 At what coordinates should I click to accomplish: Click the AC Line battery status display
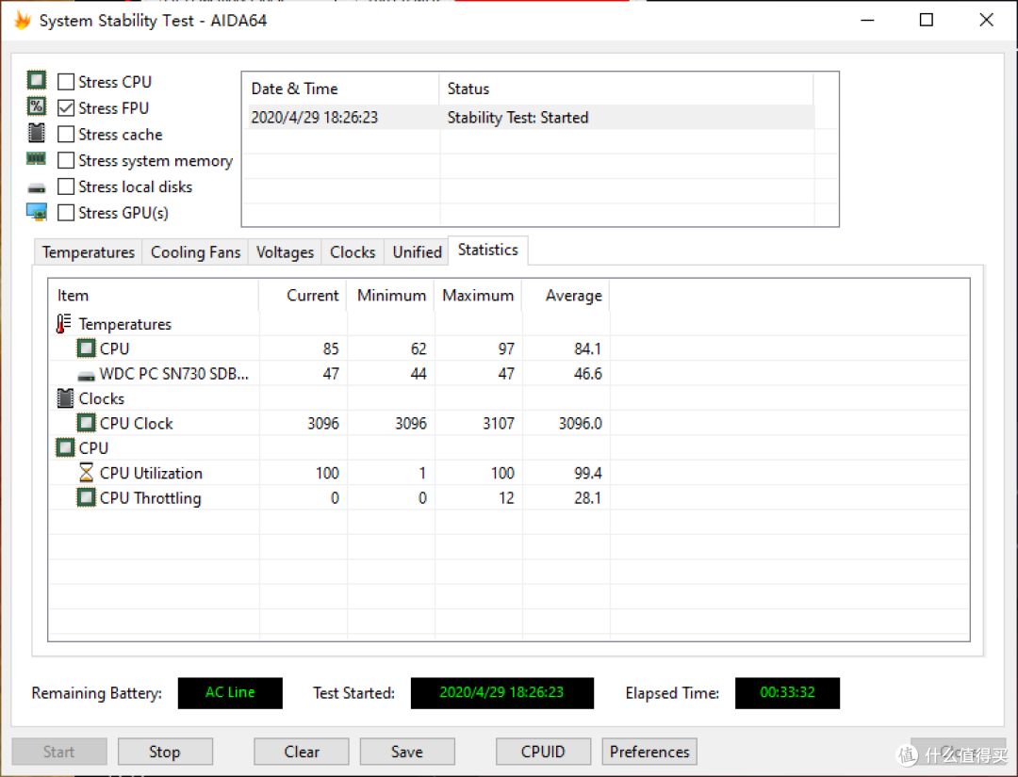click(230, 692)
